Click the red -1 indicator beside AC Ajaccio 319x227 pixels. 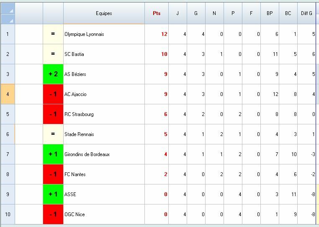[53, 94]
